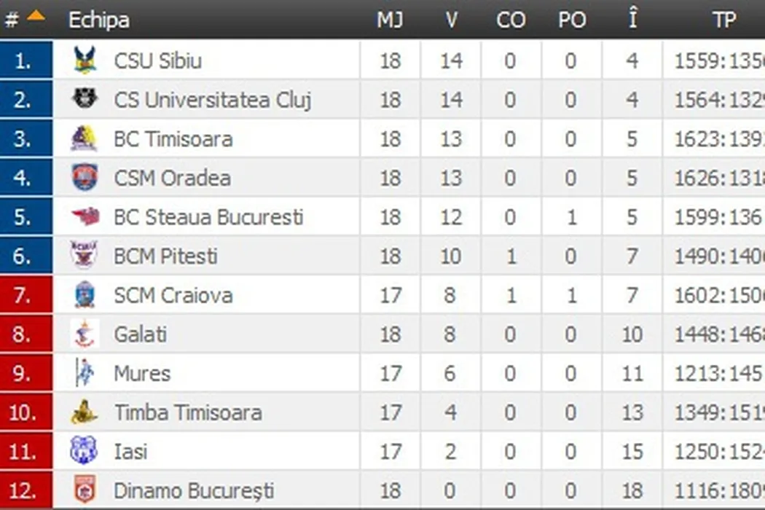
Task: Click the BC Timisoara team logo
Action: (x=85, y=138)
